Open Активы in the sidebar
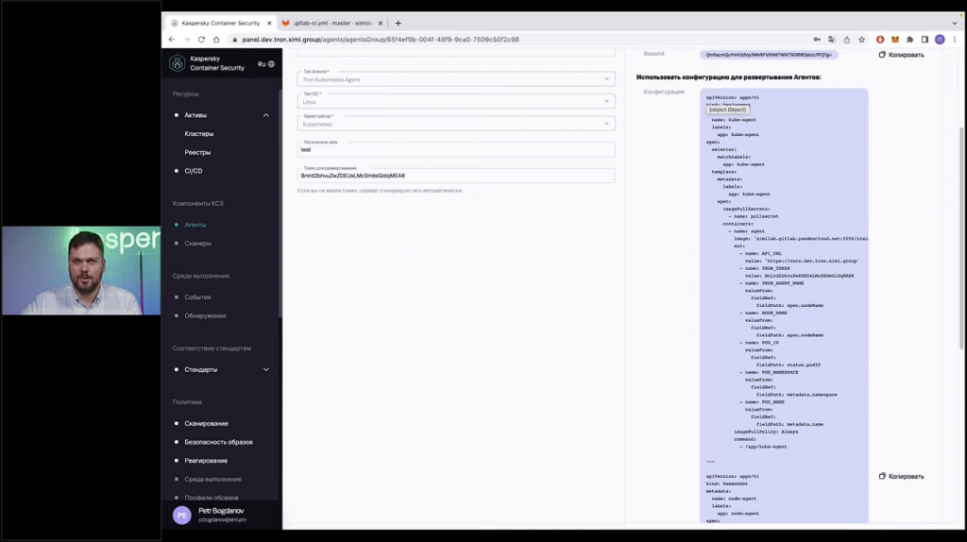 coord(195,115)
